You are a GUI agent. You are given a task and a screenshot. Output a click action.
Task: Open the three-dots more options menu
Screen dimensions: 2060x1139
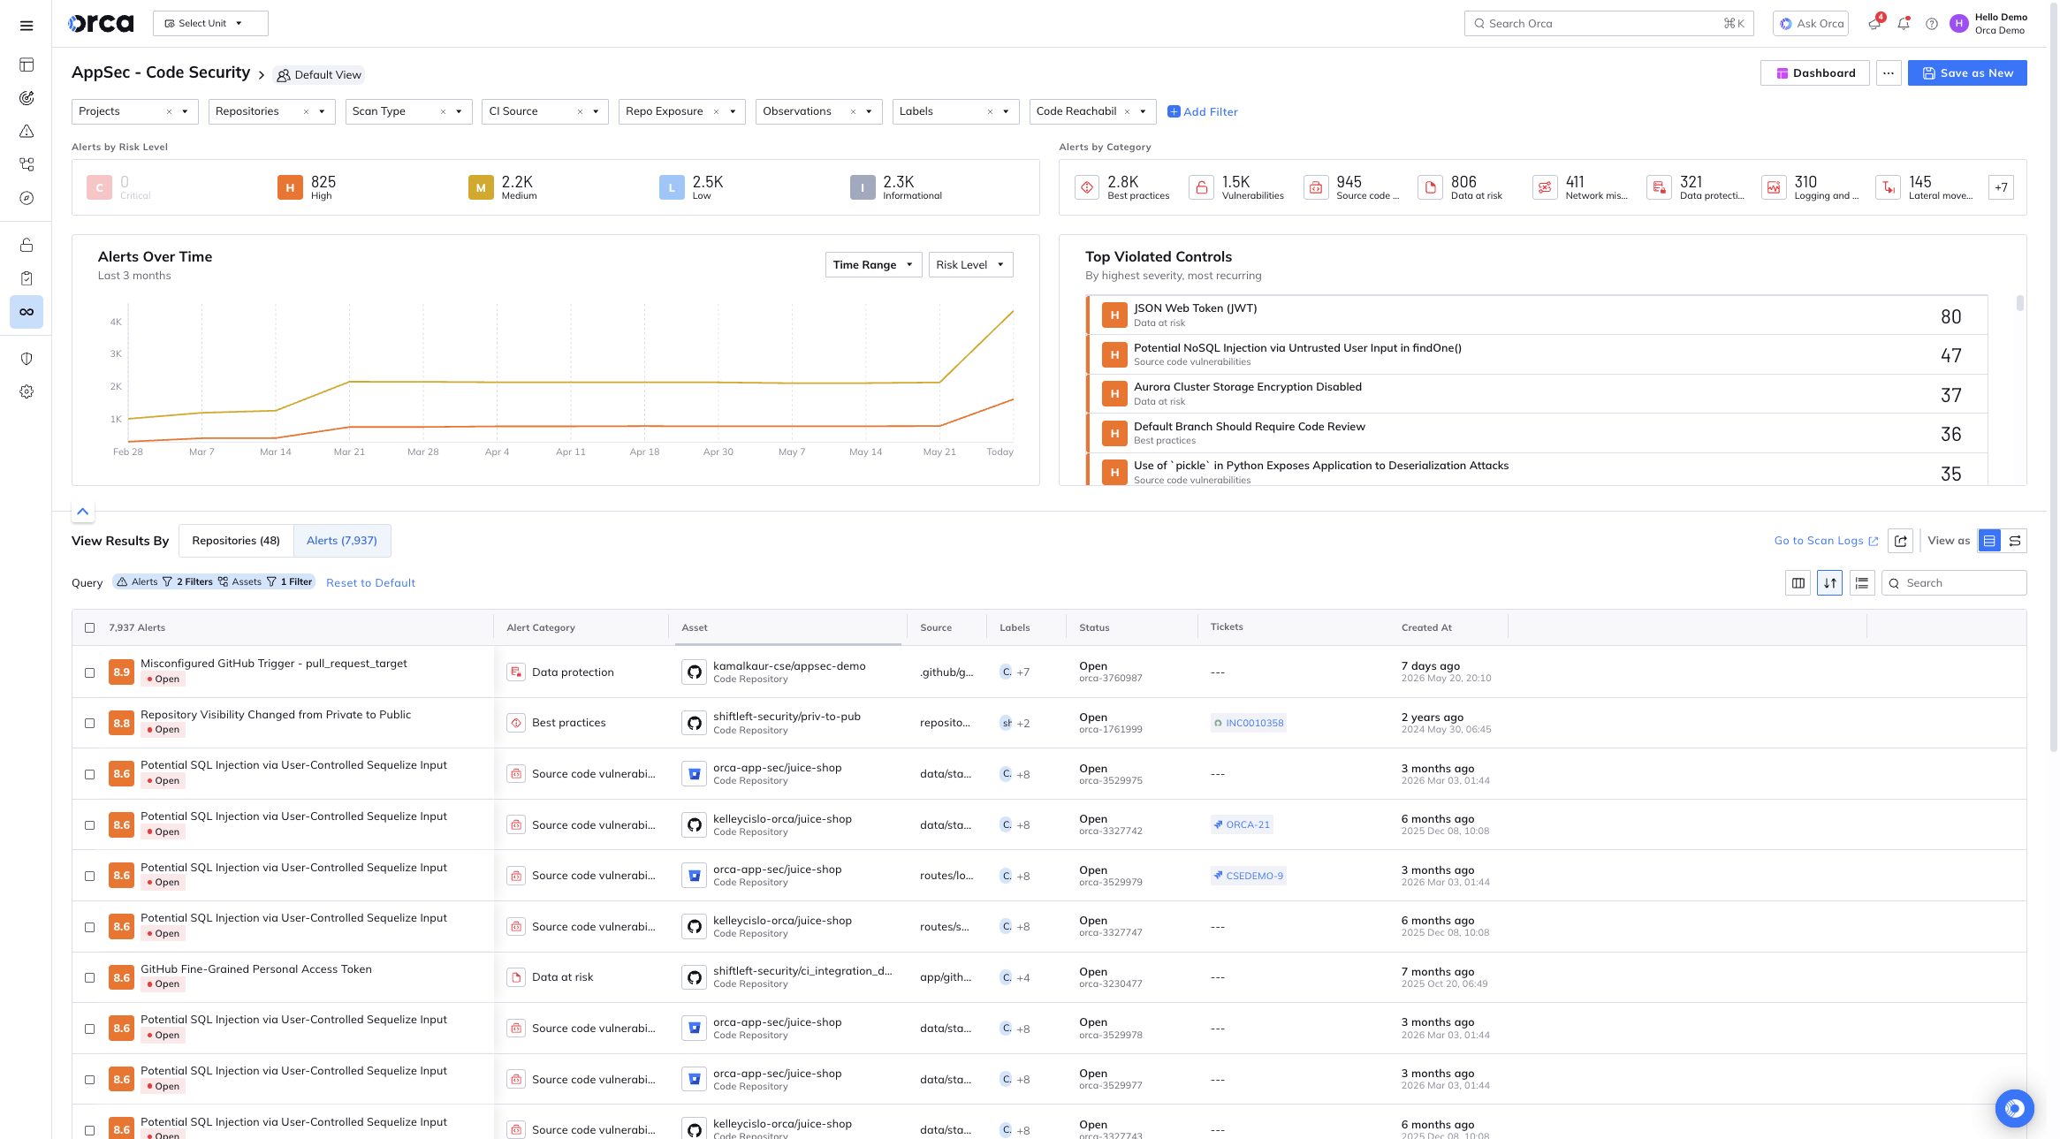pyautogui.click(x=1889, y=73)
